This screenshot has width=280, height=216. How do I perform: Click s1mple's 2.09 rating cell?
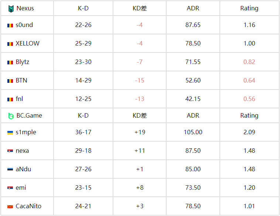point(249,132)
